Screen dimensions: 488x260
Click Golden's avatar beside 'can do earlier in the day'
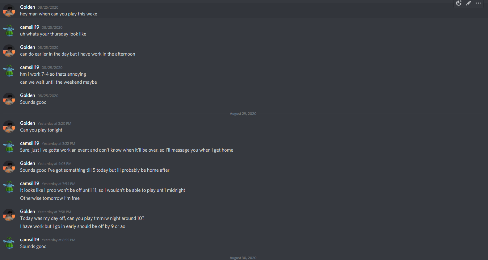coord(9,51)
